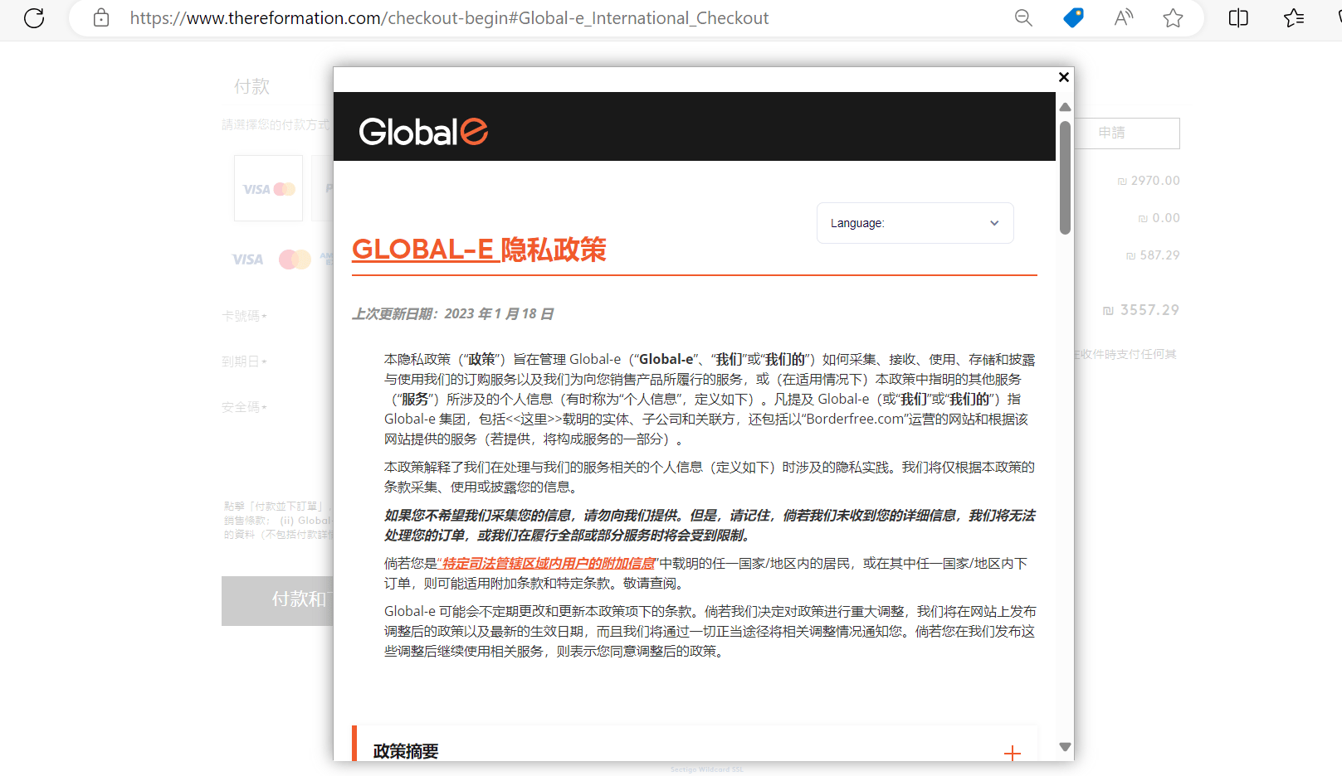Open the shopping price tag icon
The image size is (1342, 776).
coord(1073,17)
